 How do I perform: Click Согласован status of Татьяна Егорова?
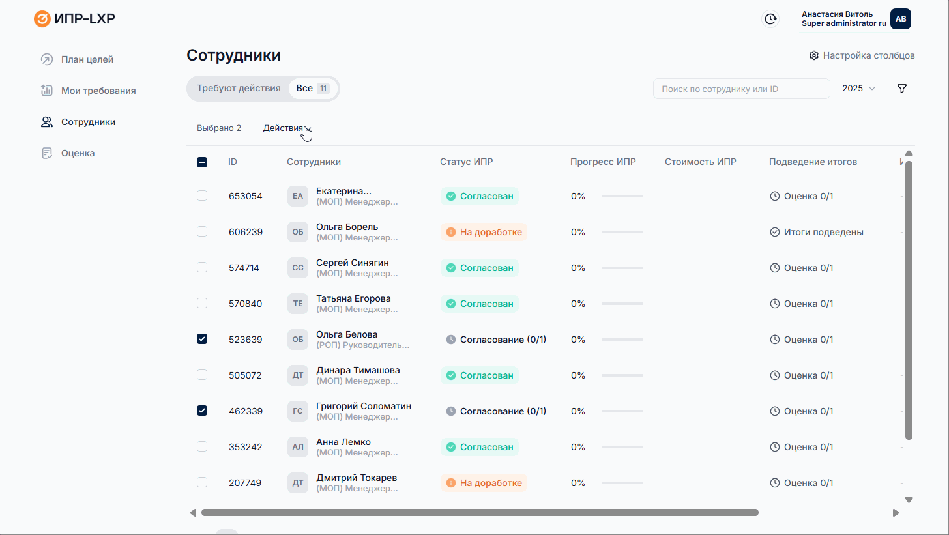[x=480, y=304]
